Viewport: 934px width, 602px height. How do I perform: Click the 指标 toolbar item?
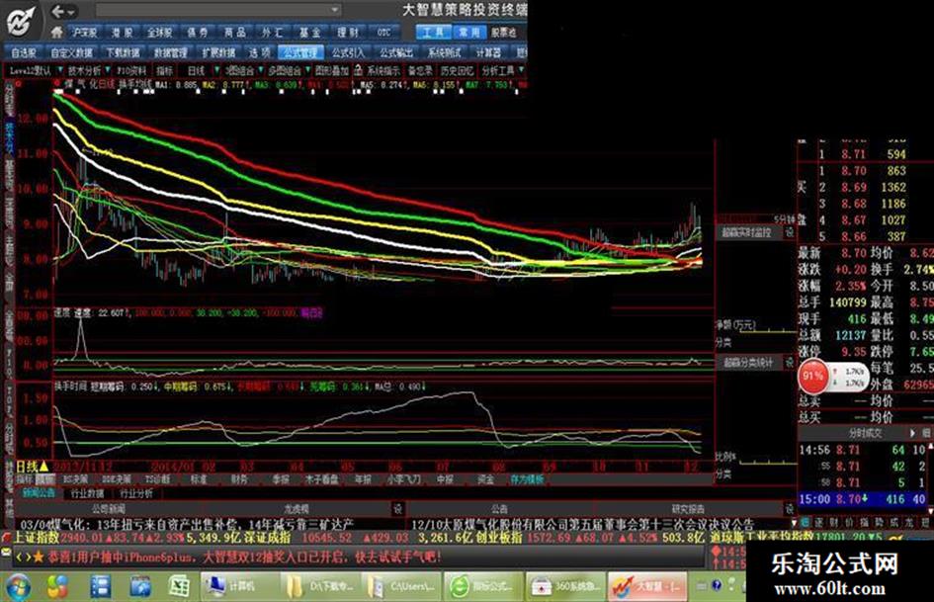(165, 70)
